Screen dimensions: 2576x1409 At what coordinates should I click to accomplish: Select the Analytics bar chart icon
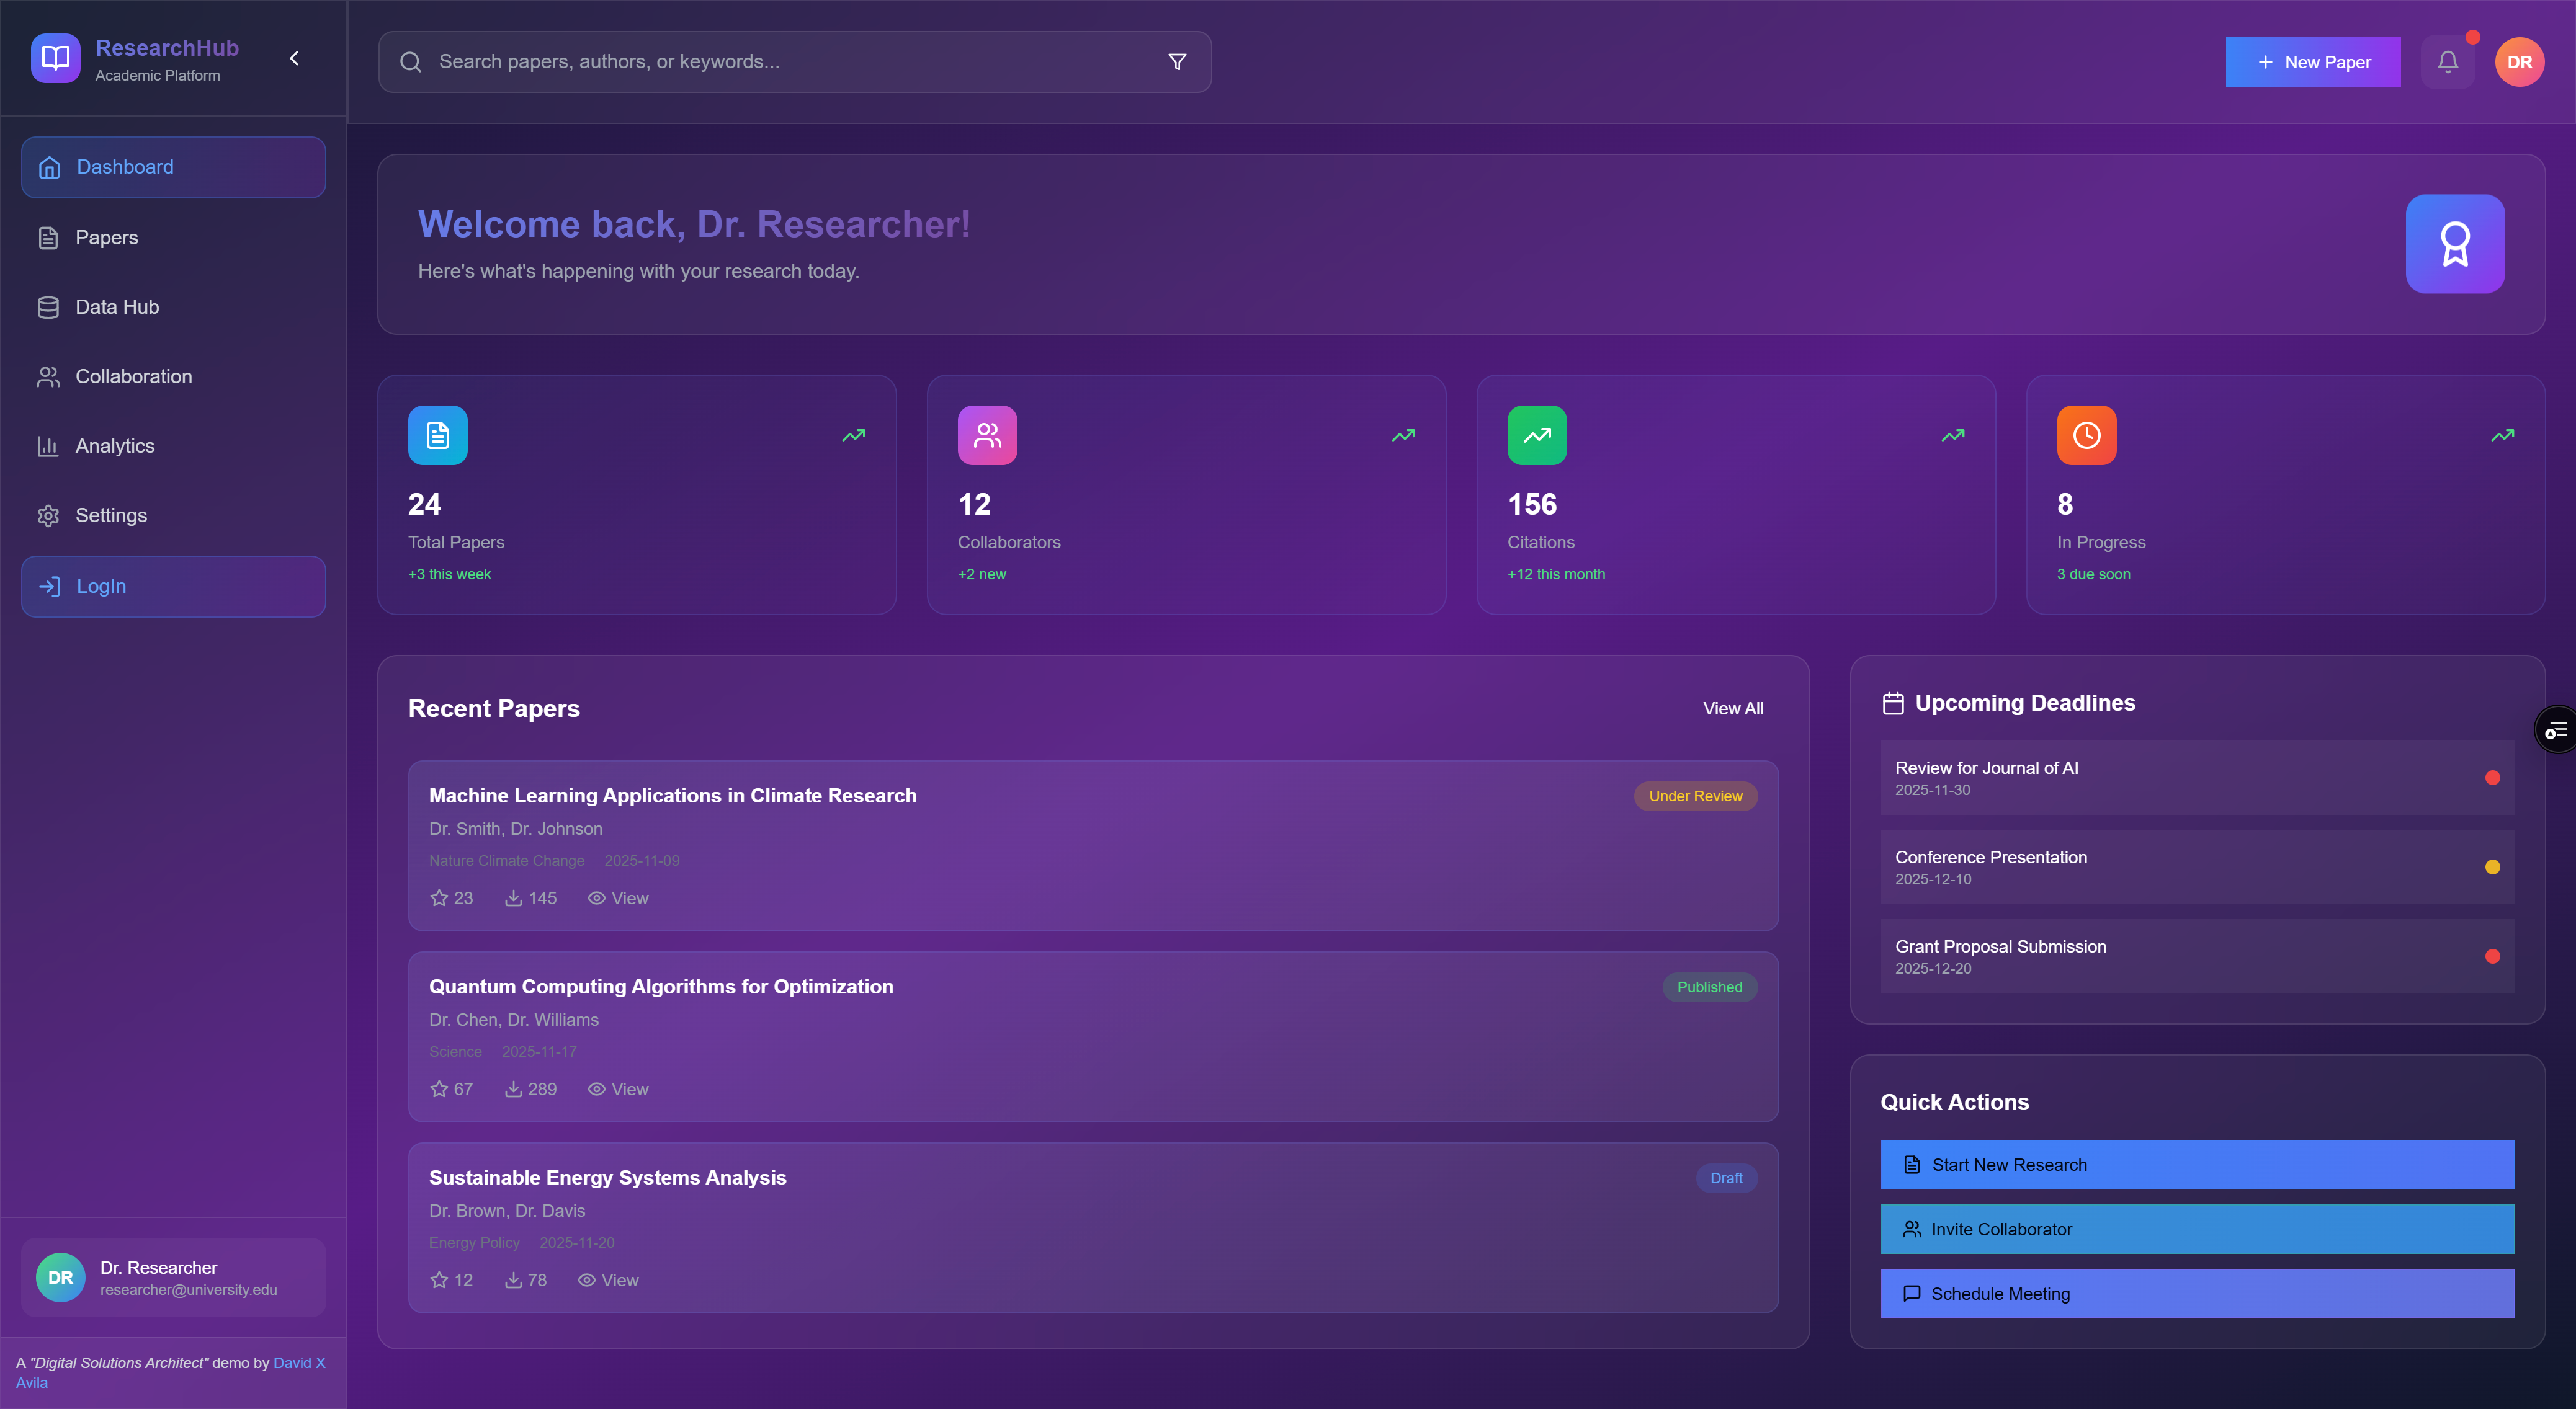point(49,446)
